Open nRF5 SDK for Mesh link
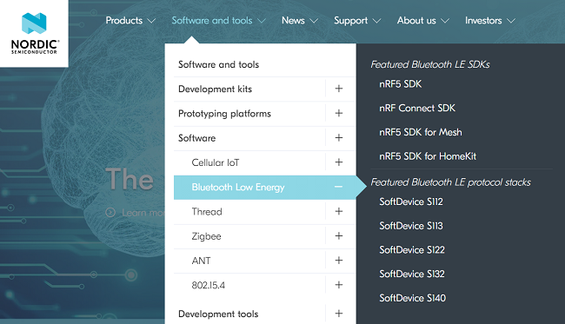This screenshot has height=324, width=565. [x=420, y=133]
